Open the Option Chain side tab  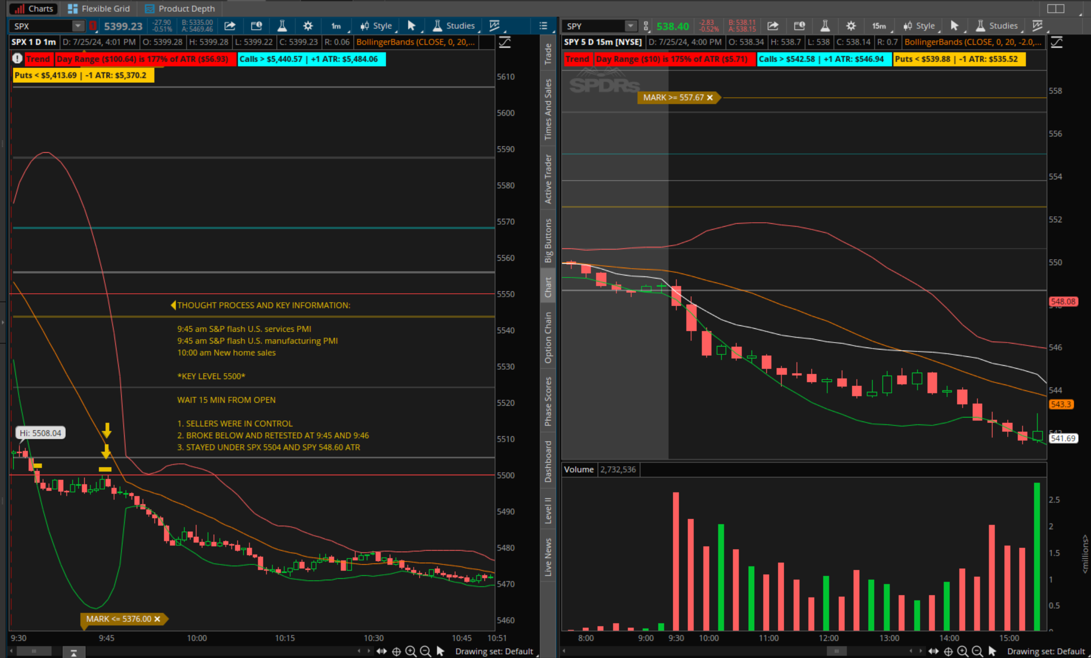tap(548, 338)
